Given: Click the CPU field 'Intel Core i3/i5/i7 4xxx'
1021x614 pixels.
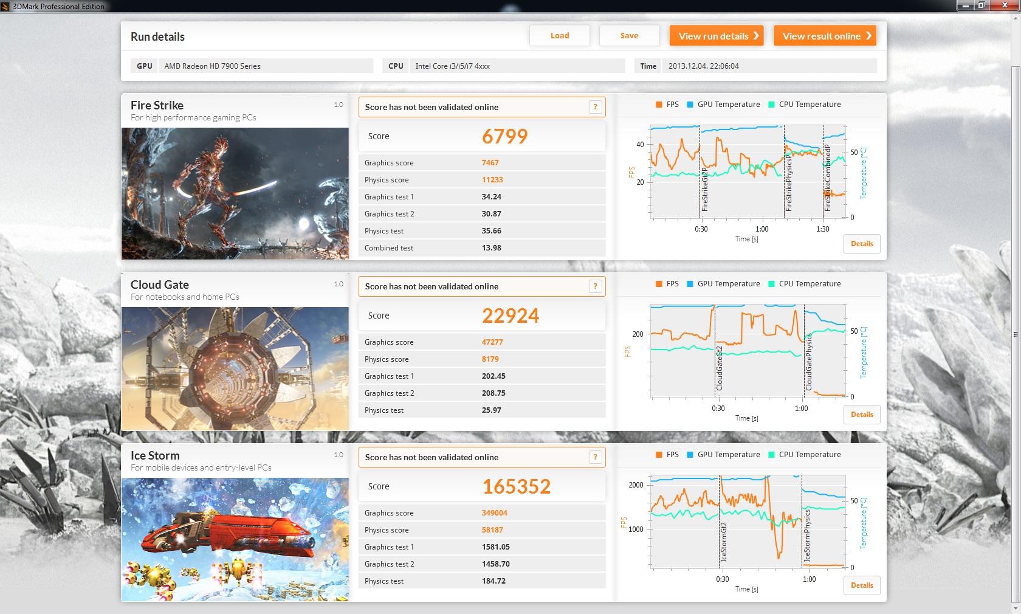Looking at the screenshot, I should [517, 66].
